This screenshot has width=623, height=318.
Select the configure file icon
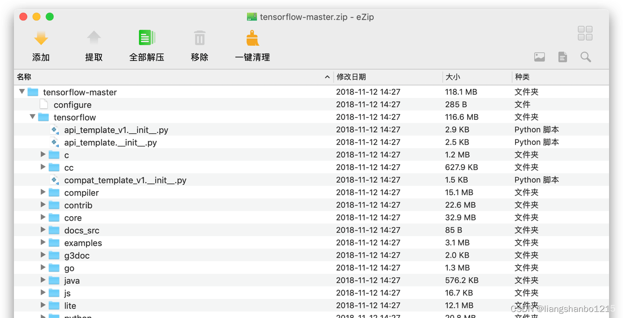pos(44,104)
